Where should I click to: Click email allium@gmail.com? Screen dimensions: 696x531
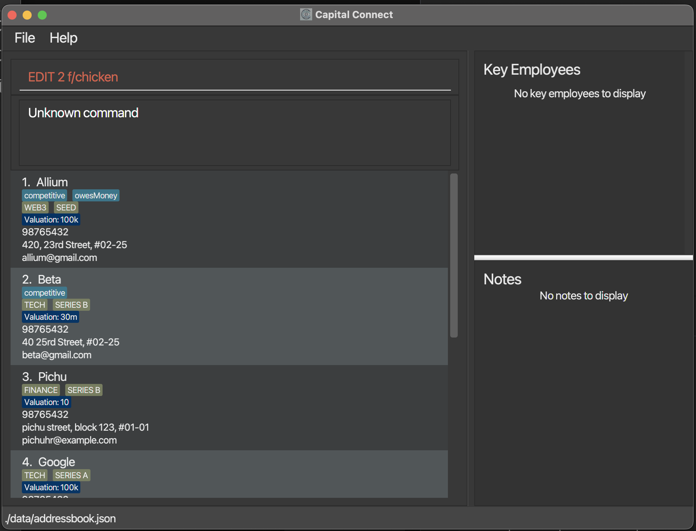(x=60, y=258)
